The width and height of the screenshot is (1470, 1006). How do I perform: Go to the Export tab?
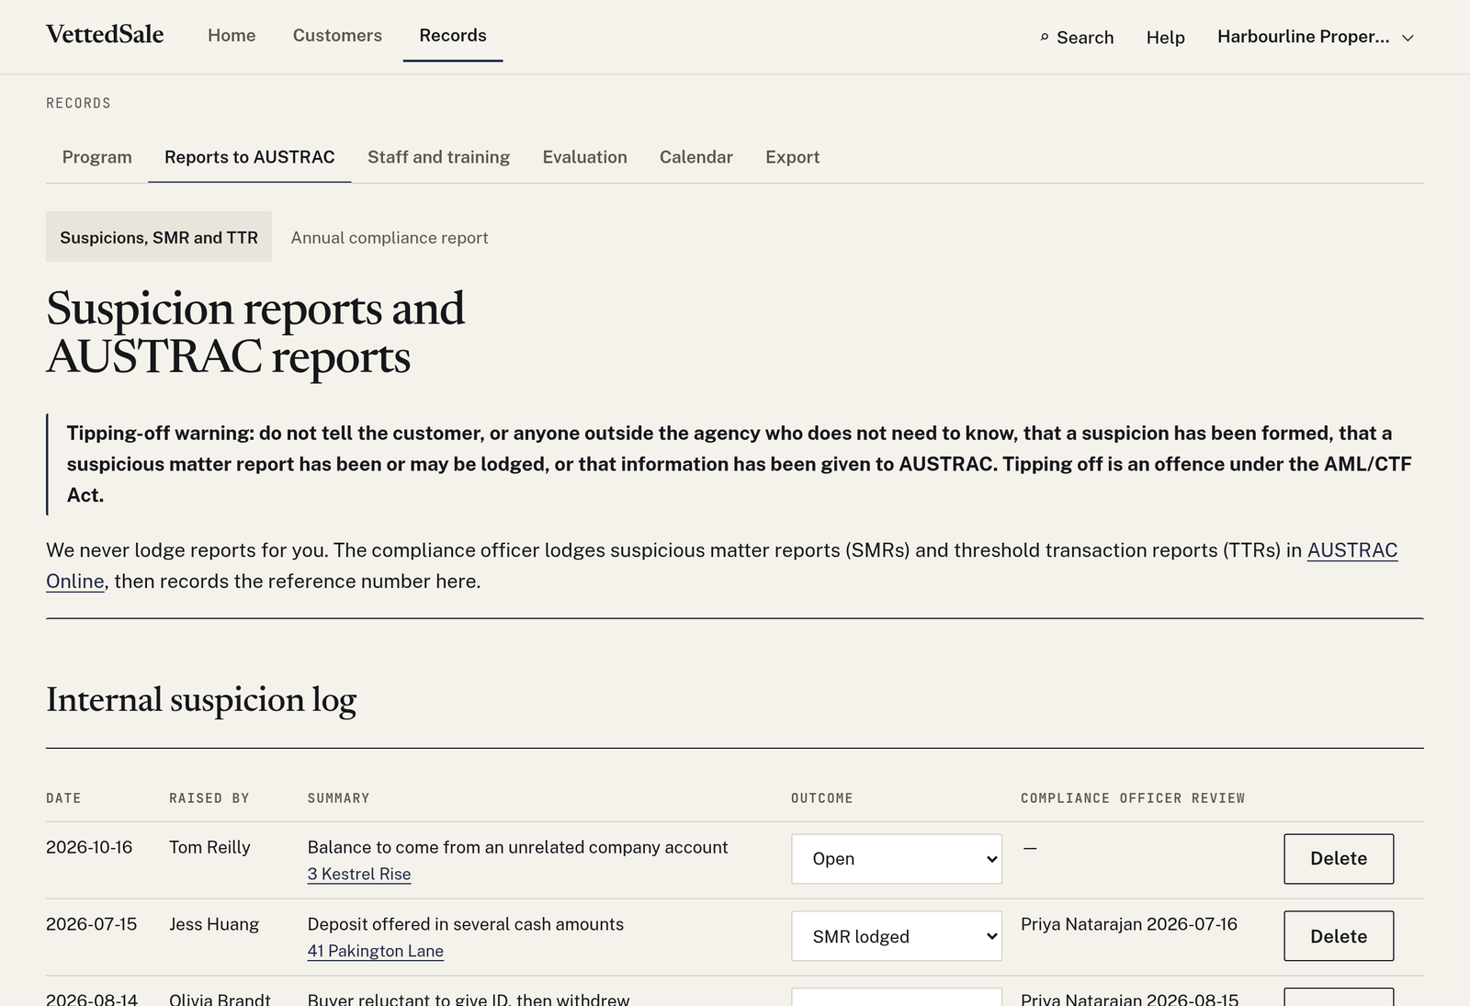[x=793, y=157]
